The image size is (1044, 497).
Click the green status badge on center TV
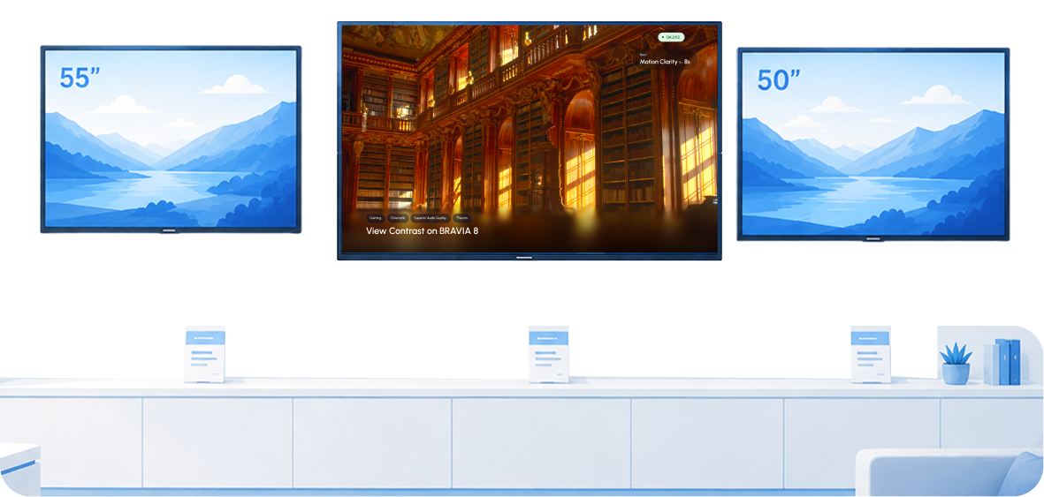pos(670,38)
